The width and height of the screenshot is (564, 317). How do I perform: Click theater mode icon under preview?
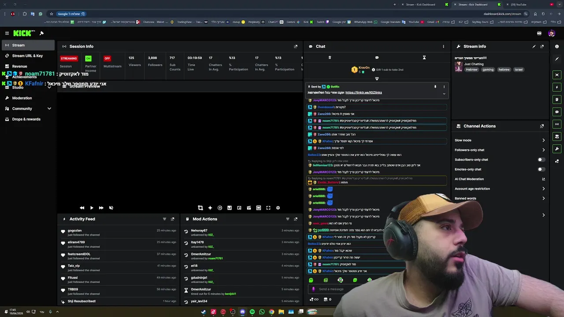(259, 208)
